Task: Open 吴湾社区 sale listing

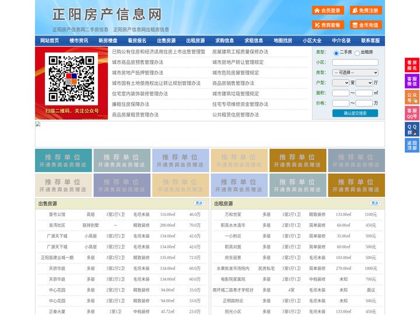Action: (57, 225)
